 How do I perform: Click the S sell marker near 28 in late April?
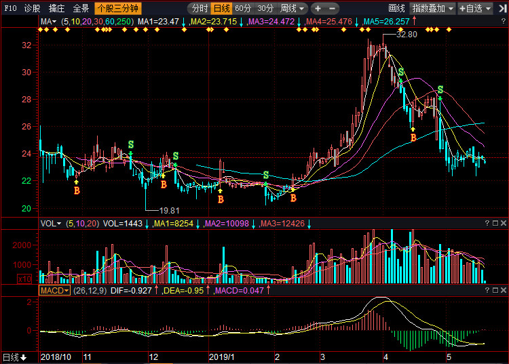tap(440, 89)
